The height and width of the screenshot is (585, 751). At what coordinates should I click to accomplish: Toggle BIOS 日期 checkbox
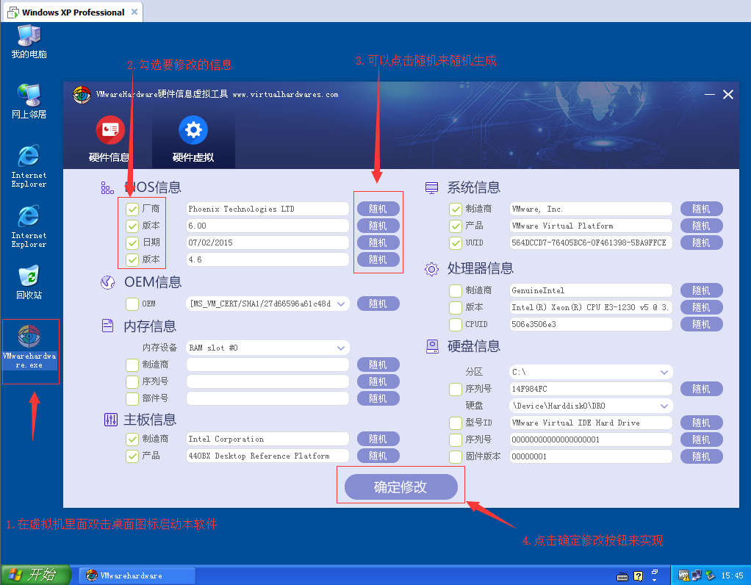132,243
